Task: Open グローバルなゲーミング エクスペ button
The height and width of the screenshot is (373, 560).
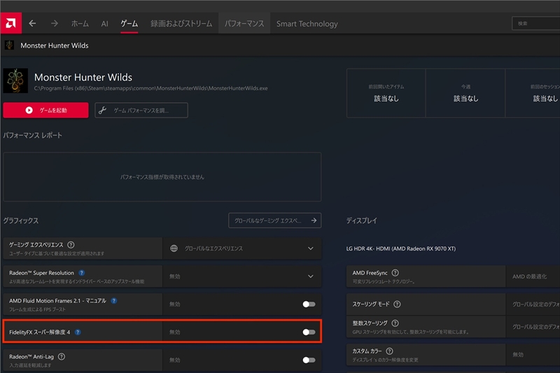Action: click(274, 220)
